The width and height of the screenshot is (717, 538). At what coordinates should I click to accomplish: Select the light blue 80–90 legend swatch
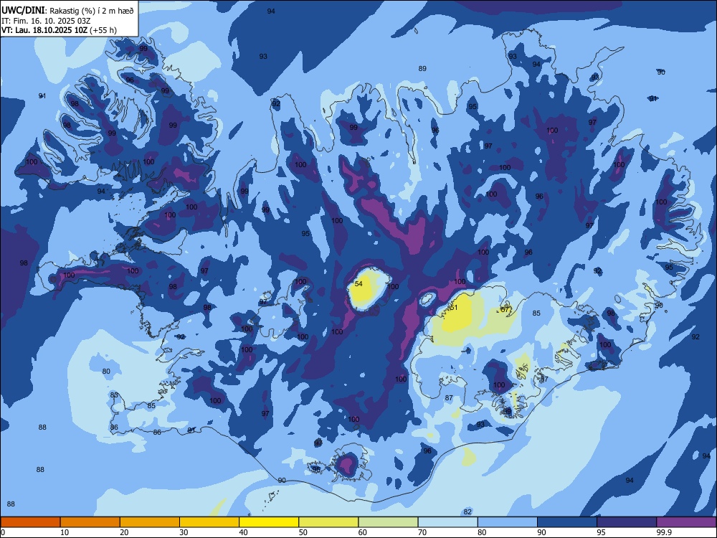coord(508,522)
